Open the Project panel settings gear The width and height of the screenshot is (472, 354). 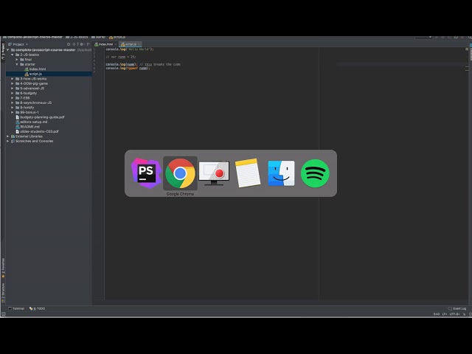click(x=82, y=44)
